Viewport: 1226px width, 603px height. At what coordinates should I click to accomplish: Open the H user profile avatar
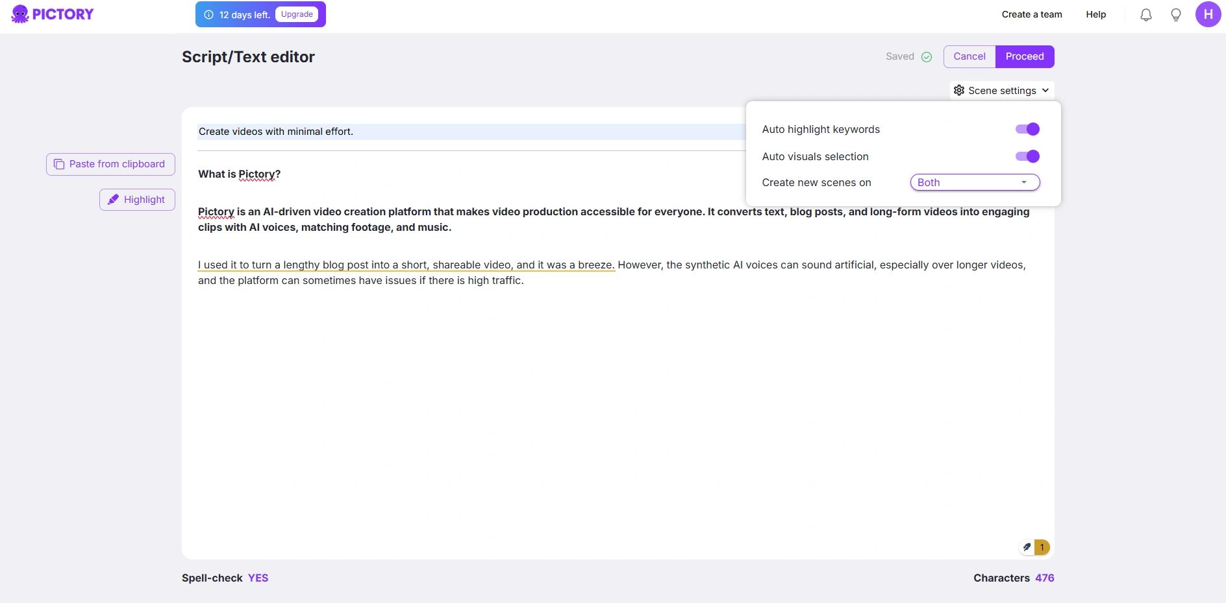(x=1208, y=14)
